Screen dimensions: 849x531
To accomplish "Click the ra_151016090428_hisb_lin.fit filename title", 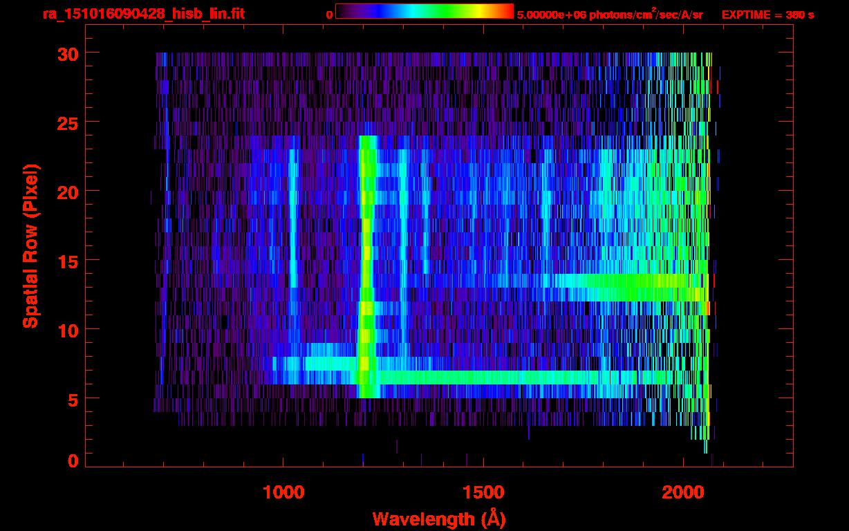I will pos(143,14).
